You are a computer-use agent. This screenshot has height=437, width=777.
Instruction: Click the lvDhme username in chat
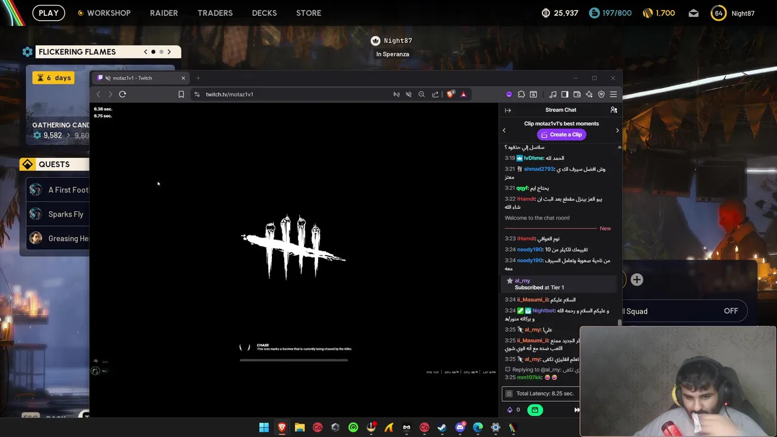click(534, 158)
